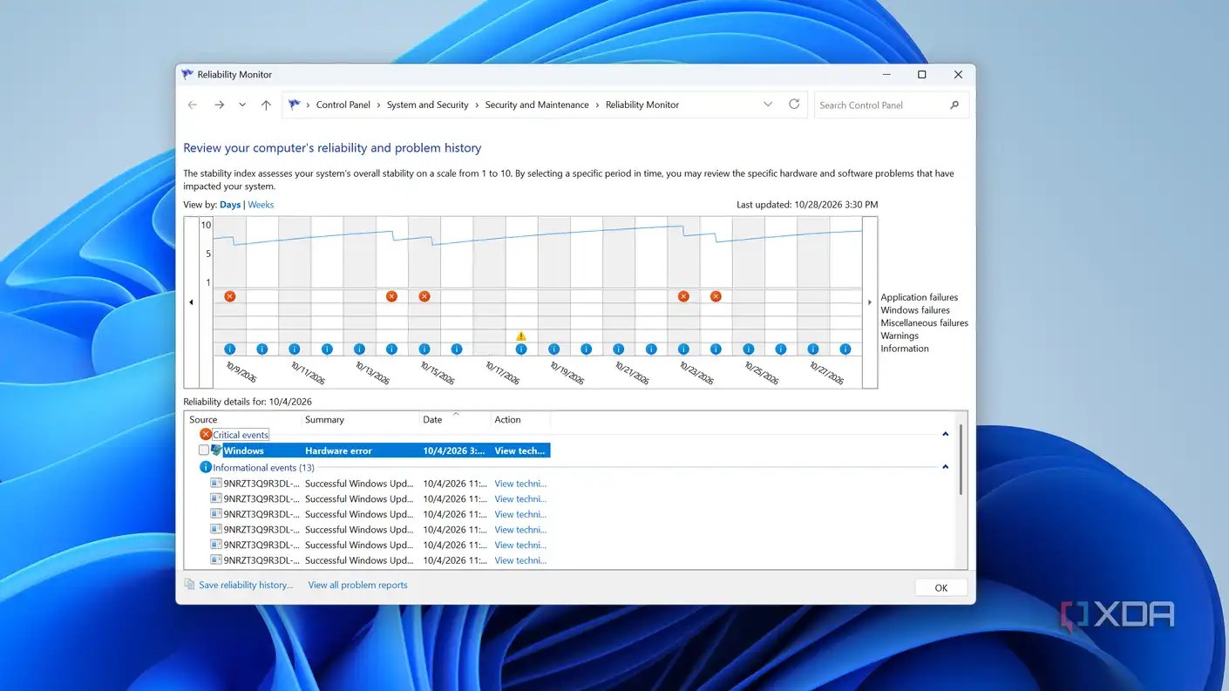
Task: Select the blue information icon above 10/19/2026
Action: point(553,349)
